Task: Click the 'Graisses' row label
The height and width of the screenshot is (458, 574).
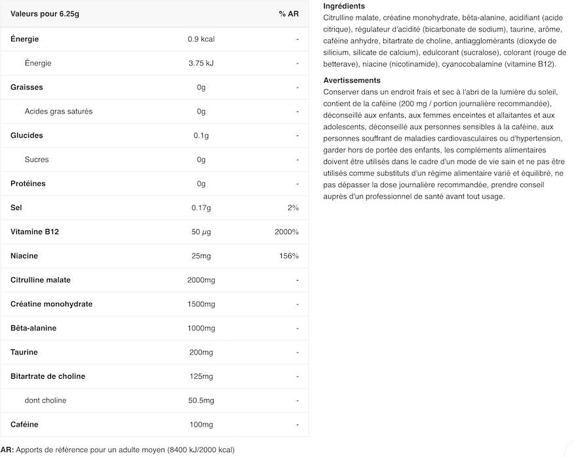Action: [27, 88]
